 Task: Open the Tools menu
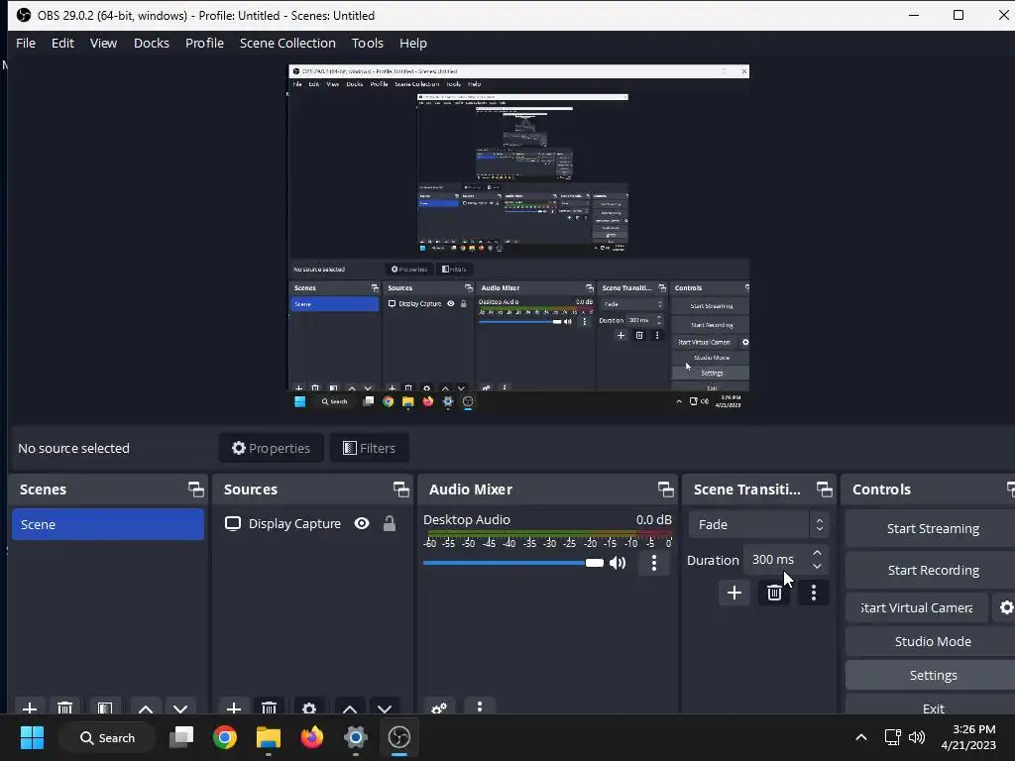[x=368, y=43]
